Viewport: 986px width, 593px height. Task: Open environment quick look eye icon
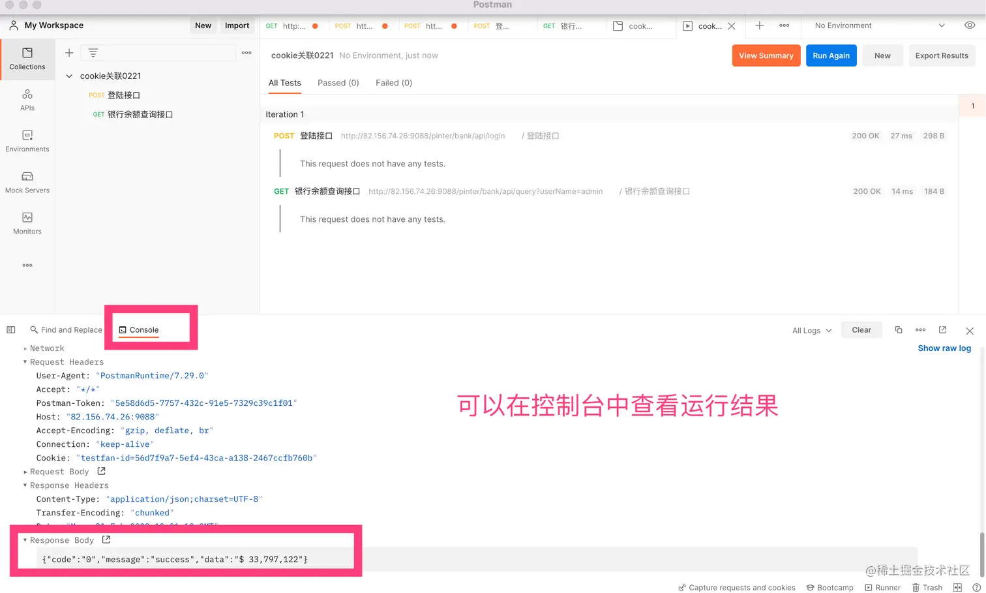point(970,25)
